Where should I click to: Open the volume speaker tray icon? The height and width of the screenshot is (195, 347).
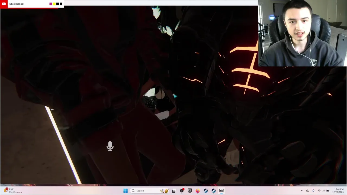pos(323,191)
